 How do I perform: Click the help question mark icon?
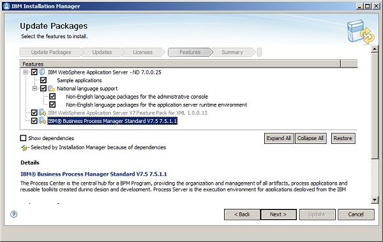[x=14, y=214]
